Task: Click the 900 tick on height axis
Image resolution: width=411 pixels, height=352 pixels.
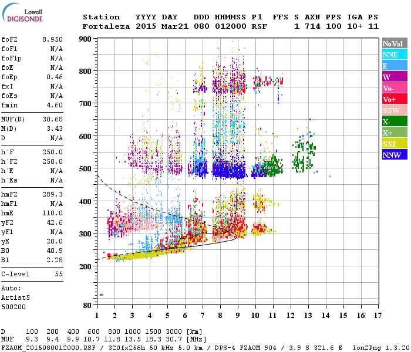Action: pyautogui.click(x=85, y=39)
